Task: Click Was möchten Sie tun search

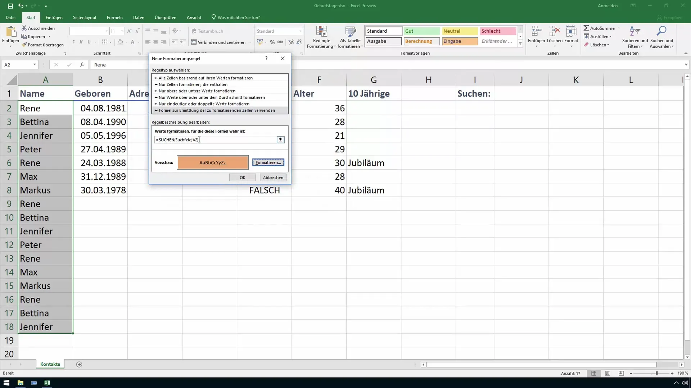Action: tap(236, 17)
